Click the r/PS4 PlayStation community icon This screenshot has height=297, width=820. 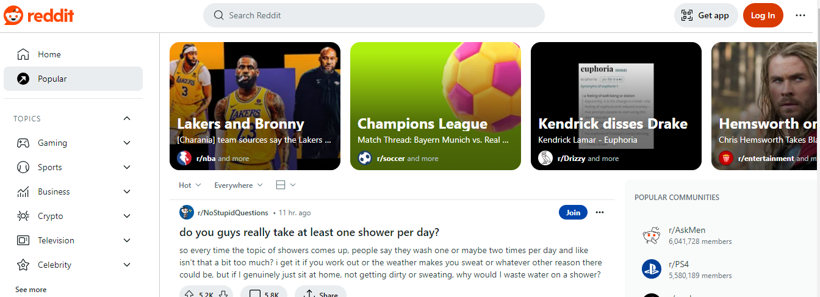(x=652, y=269)
